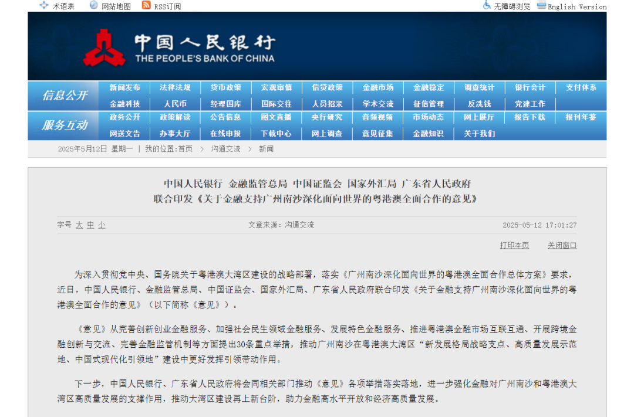Open the 金融科技 menu item
This screenshot has width=634, height=417.
pos(124,104)
